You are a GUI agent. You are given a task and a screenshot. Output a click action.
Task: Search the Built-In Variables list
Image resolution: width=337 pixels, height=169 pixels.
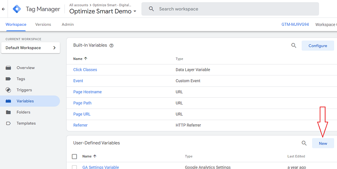tap(294, 46)
